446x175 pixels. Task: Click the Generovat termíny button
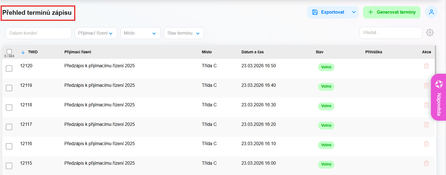(392, 12)
